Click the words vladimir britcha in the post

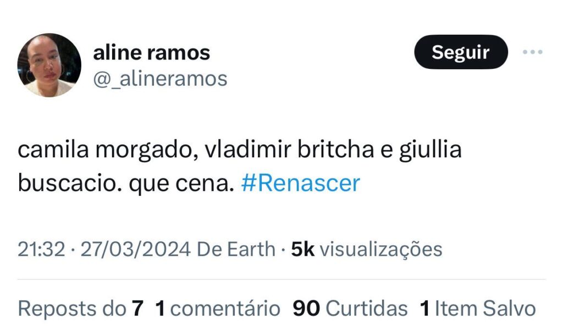coord(280,151)
